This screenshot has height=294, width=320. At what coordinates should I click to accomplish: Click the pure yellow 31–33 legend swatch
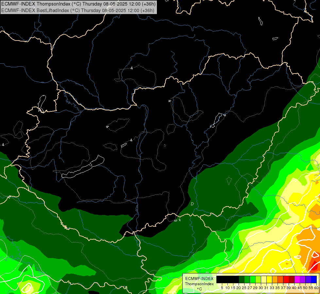click(269, 279)
